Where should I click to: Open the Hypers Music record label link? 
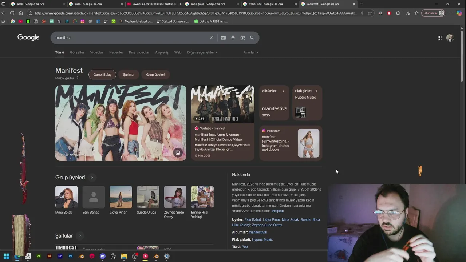click(x=262, y=239)
